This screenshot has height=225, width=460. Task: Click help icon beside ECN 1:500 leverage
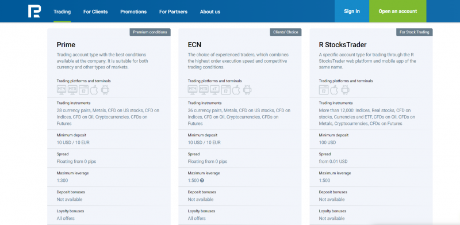(x=202, y=180)
